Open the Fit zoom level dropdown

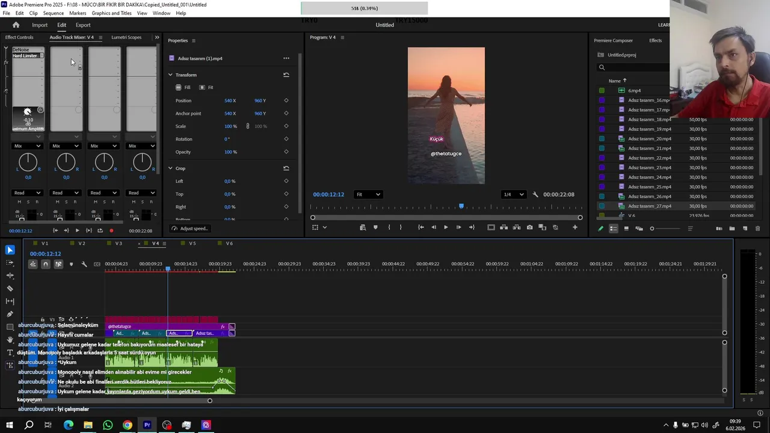tap(368, 194)
